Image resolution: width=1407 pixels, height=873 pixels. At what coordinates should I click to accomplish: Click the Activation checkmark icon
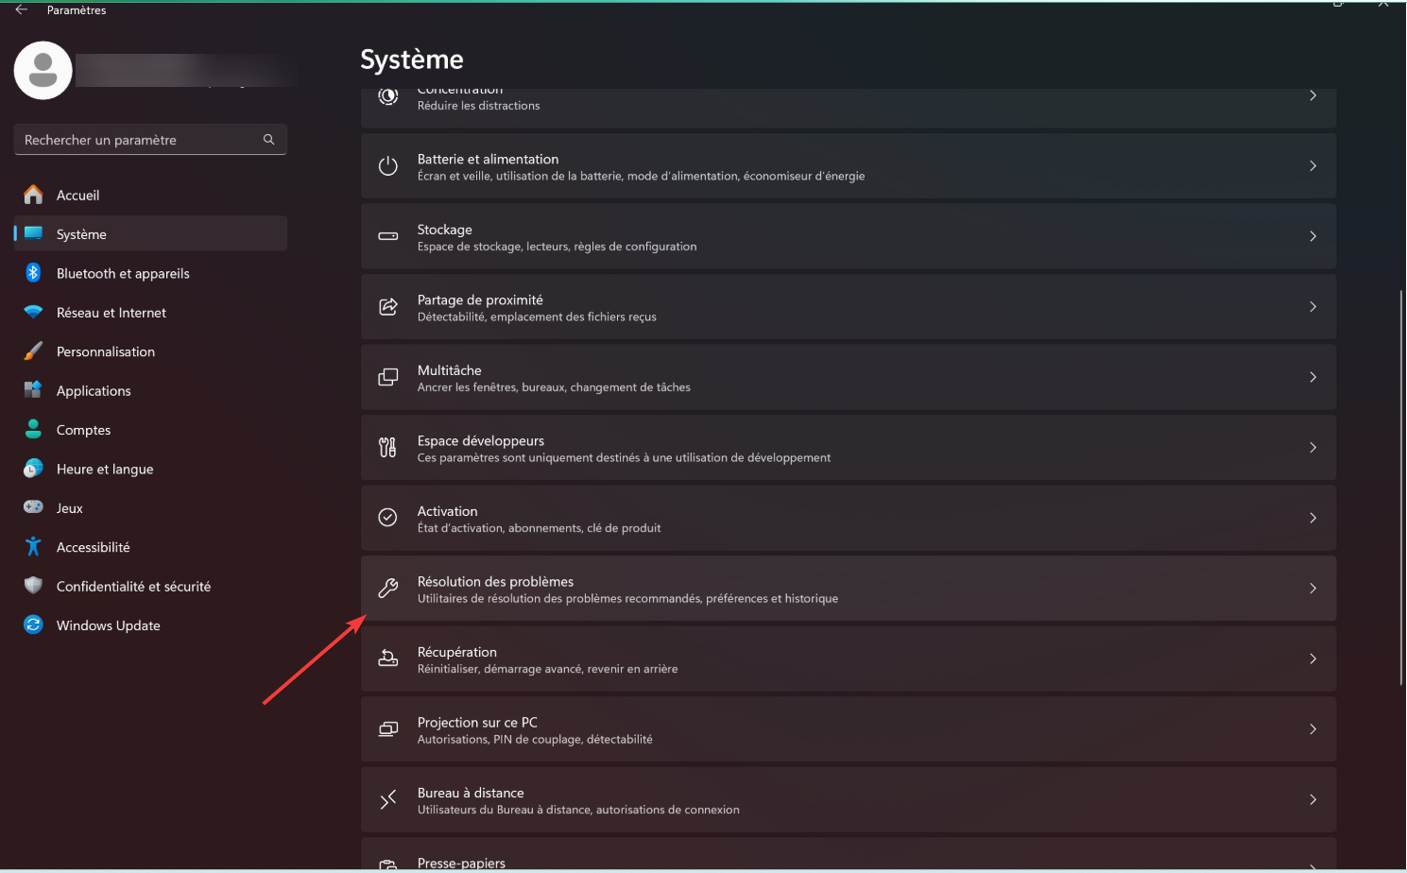388,518
